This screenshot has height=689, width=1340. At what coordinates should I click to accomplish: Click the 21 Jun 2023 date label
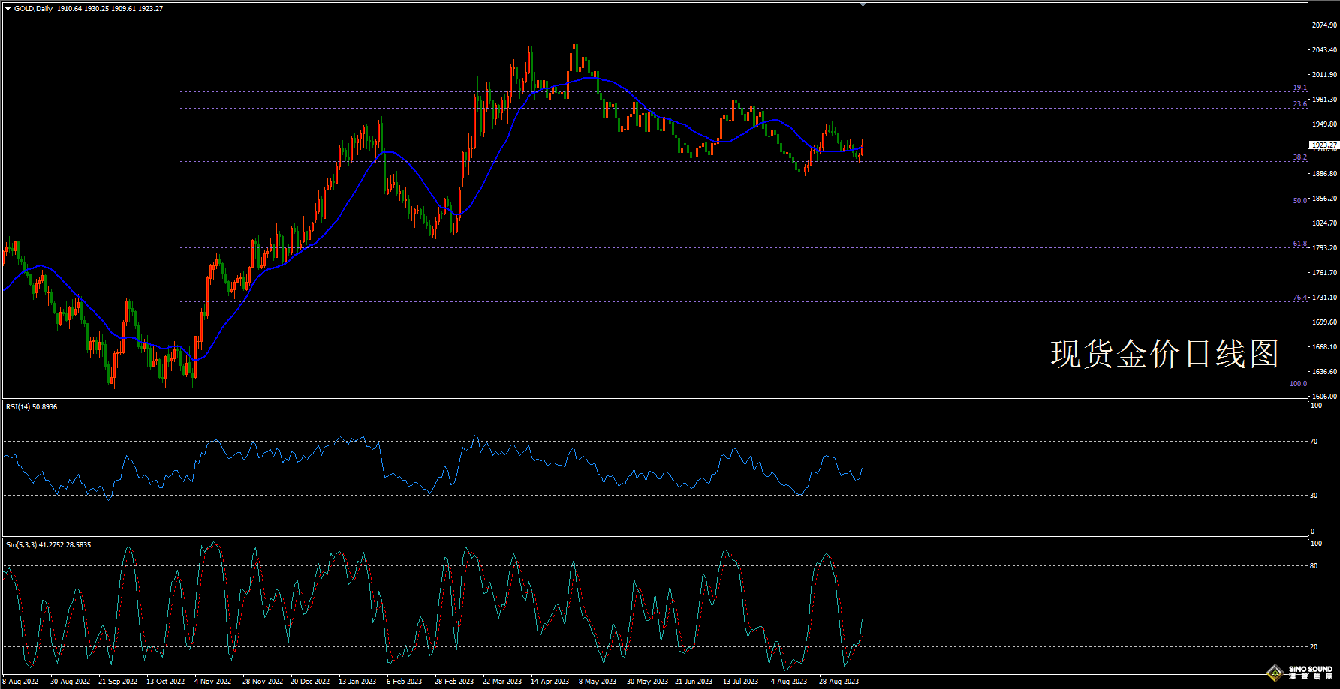pyautogui.click(x=694, y=682)
